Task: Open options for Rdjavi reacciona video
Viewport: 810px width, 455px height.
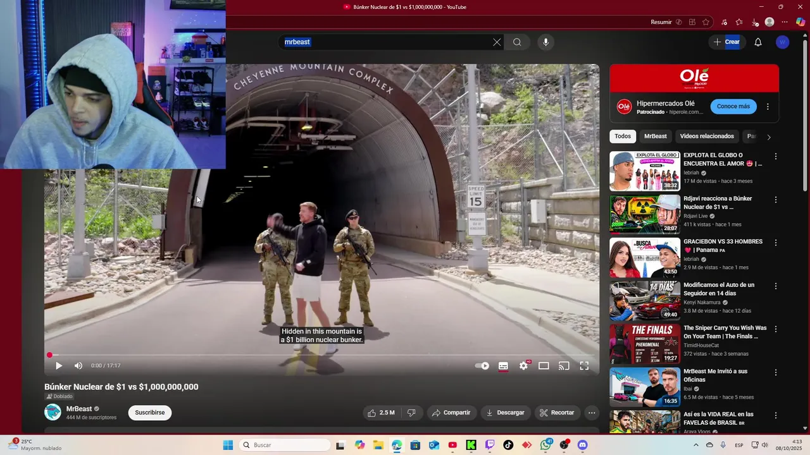Action: pos(776,200)
